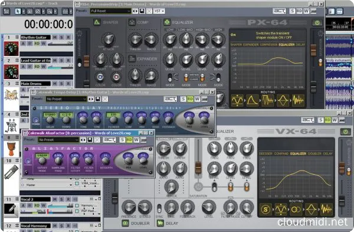The height and width of the screenshot is (232, 354).
Task: Click the S button in Tempo Delay window
Action: [183, 99]
